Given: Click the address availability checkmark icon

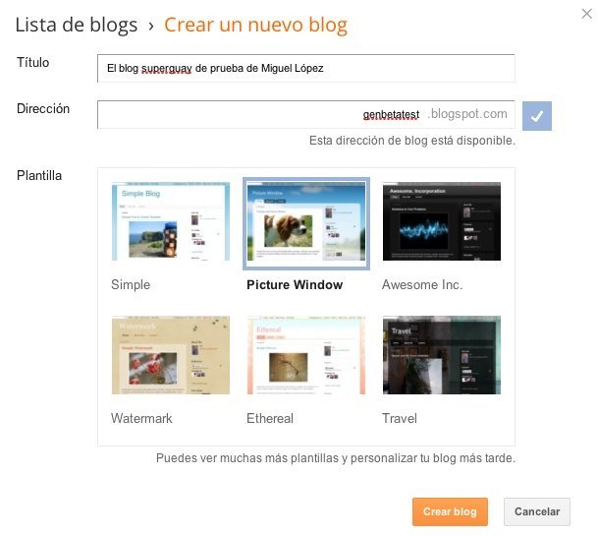Looking at the screenshot, I should coord(536,116).
